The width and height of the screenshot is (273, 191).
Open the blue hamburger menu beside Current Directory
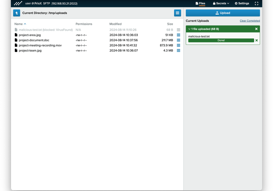pyautogui.click(x=178, y=13)
